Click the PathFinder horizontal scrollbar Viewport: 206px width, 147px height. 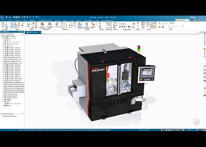pos(12,114)
